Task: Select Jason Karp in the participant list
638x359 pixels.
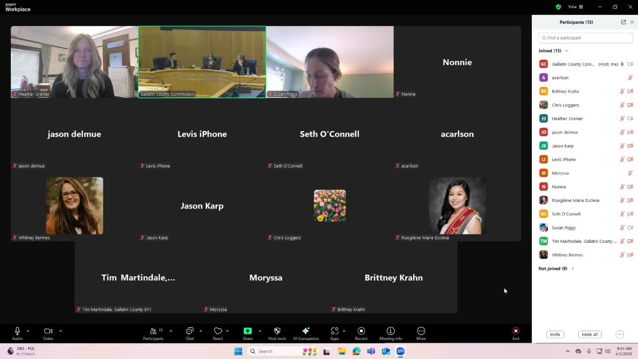Action: point(586,146)
